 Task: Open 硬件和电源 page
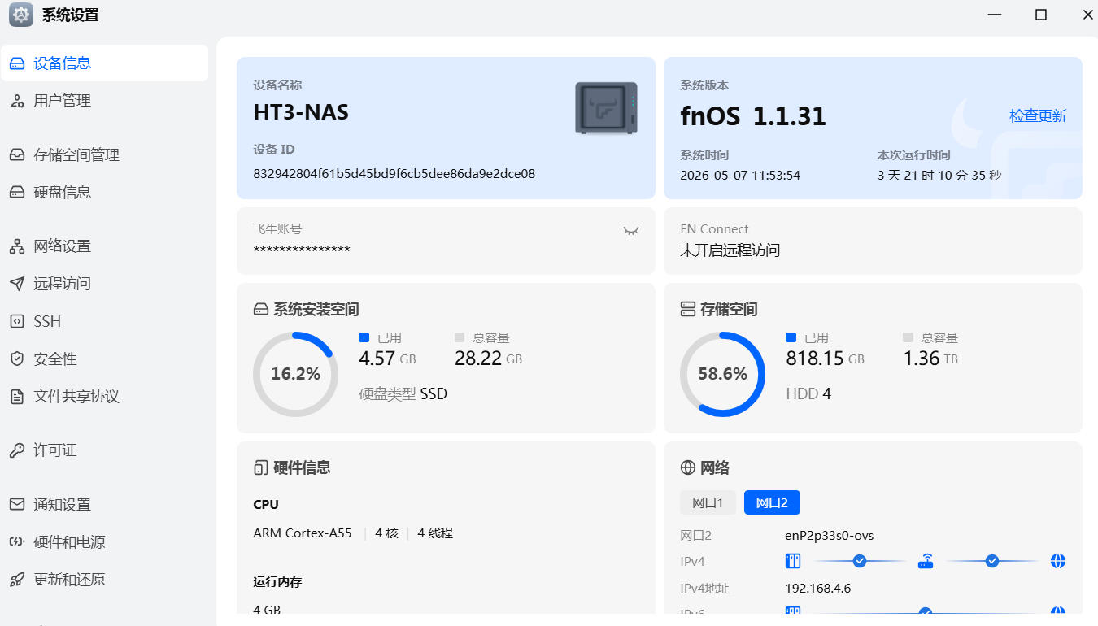pyautogui.click(x=104, y=541)
